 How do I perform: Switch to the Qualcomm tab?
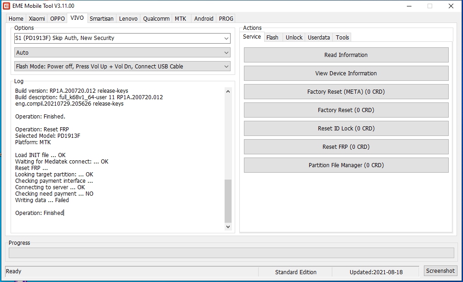tap(156, 18)
